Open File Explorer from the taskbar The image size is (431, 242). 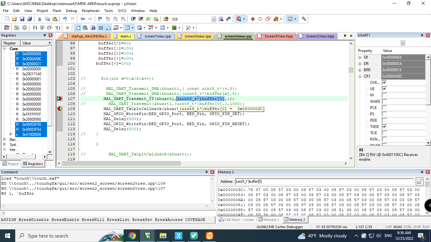pos(163,236)
